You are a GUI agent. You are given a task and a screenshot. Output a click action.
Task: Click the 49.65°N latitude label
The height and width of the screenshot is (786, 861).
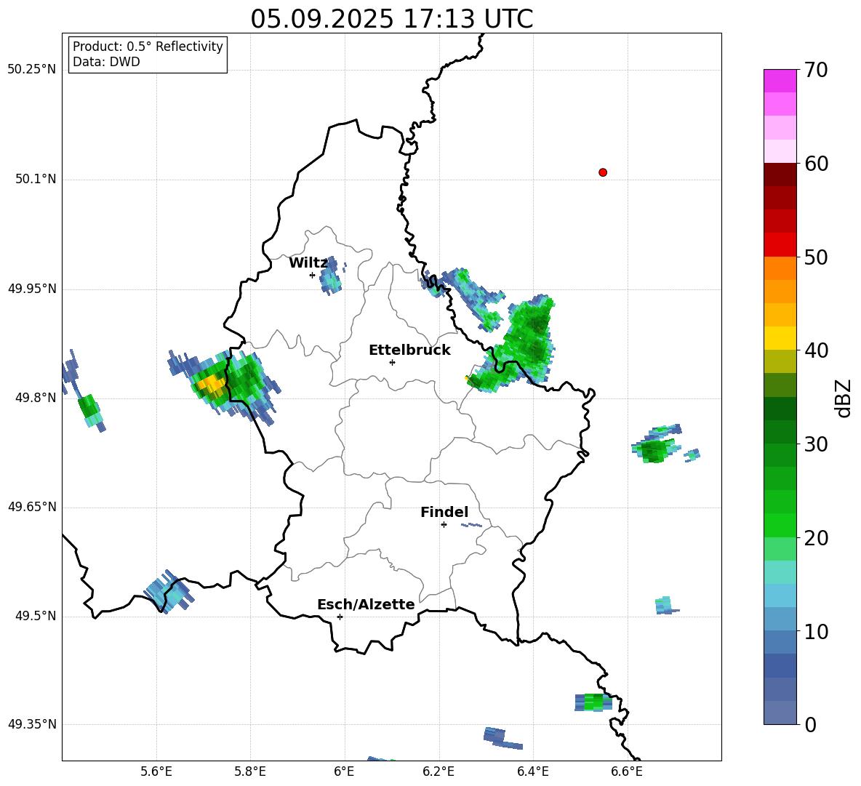click(x=32, y=507)
